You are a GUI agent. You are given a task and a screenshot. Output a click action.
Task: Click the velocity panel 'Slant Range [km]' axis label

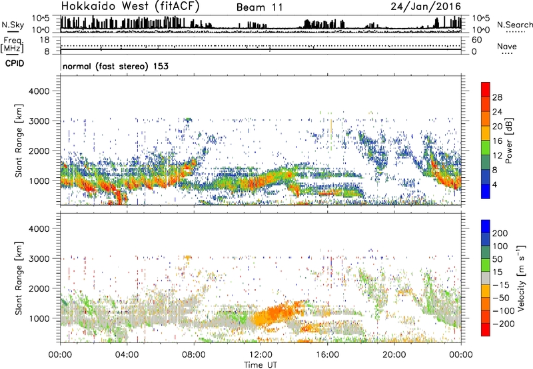[19, 278]
